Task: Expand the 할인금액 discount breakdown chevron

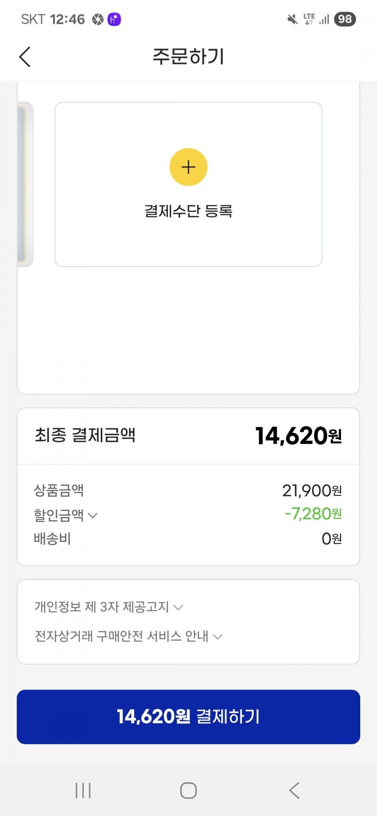Action: 93,515
